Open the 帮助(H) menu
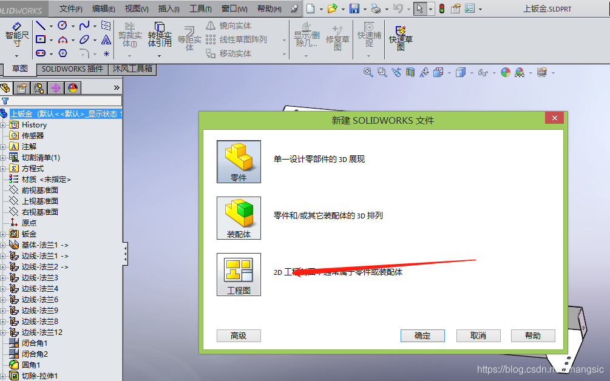The image size is (610, 381). point(269,8)
